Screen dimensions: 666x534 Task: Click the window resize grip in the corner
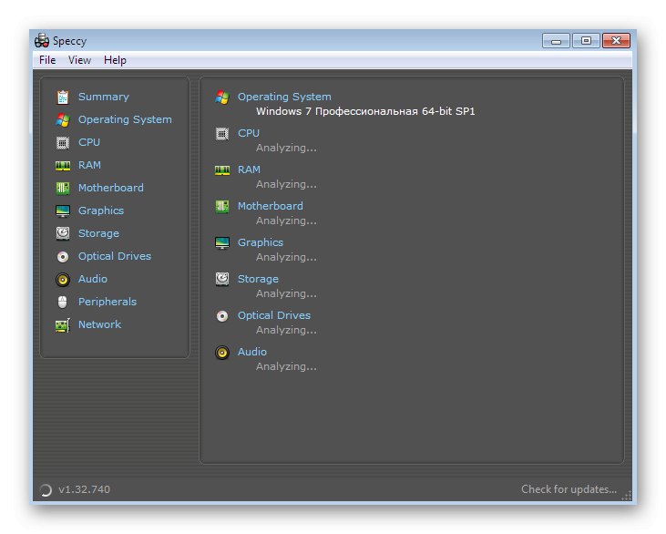[627, 496]
